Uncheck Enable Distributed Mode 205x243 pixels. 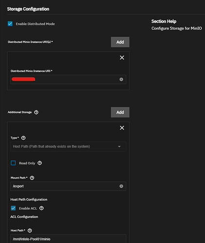[x=10, y=24]
